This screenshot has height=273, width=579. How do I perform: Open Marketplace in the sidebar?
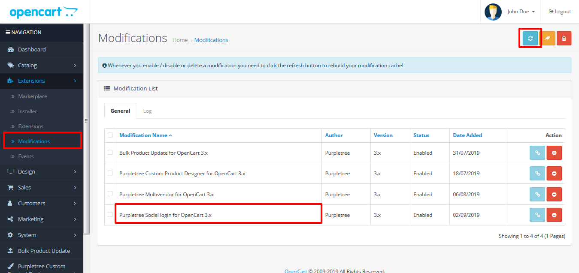33,96
